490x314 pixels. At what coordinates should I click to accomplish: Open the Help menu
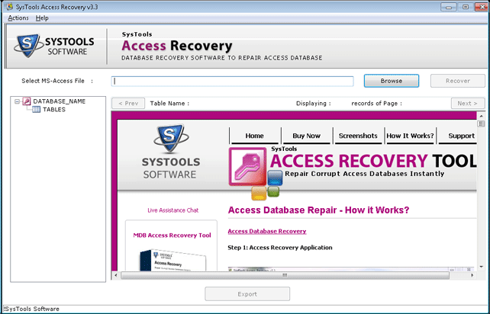point(42,18)
